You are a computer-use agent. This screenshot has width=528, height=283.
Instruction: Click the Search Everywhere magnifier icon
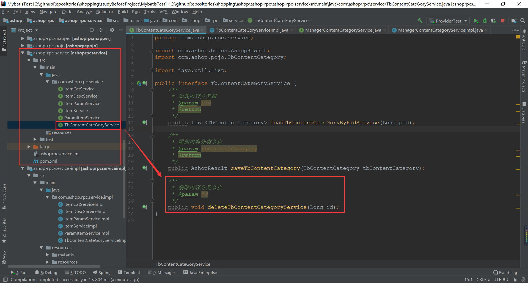coord(523,21)
